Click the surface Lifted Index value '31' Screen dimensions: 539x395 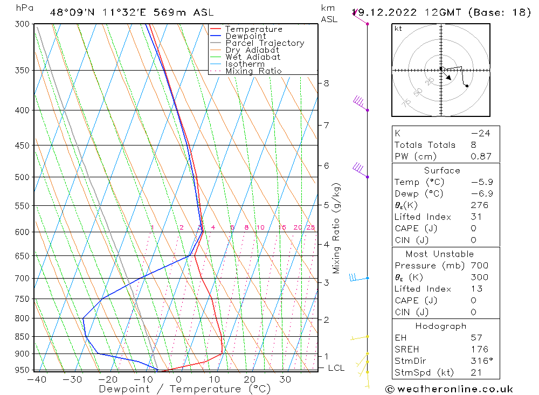tap(476, 217)
